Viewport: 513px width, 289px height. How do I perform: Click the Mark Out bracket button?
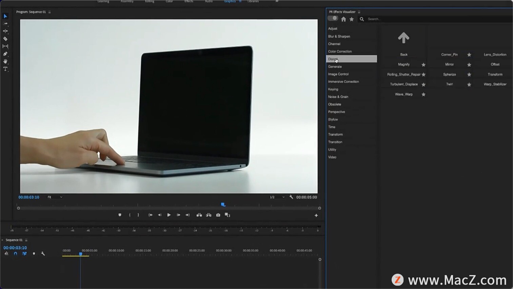point(138,215)
